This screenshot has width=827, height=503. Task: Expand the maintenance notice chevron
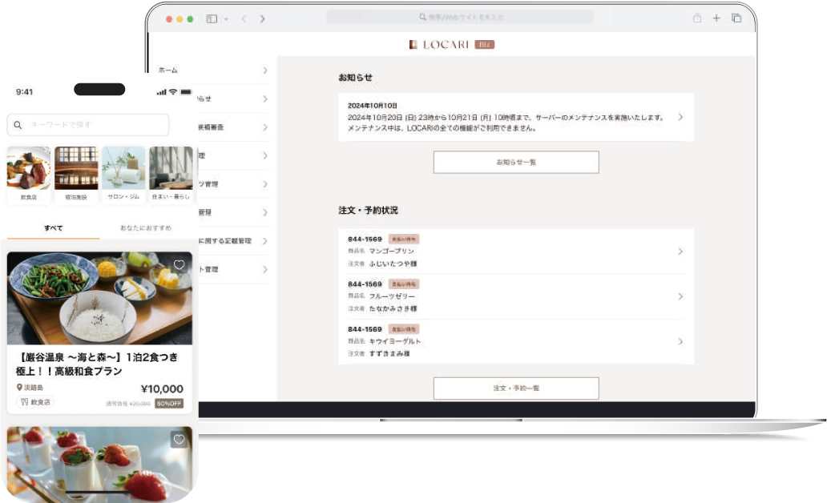click(680, 117)
